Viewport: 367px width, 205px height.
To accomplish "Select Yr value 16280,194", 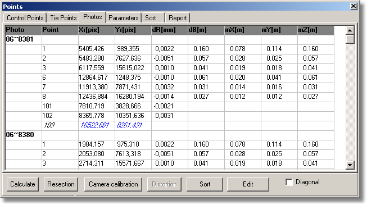I will [130, 97].
